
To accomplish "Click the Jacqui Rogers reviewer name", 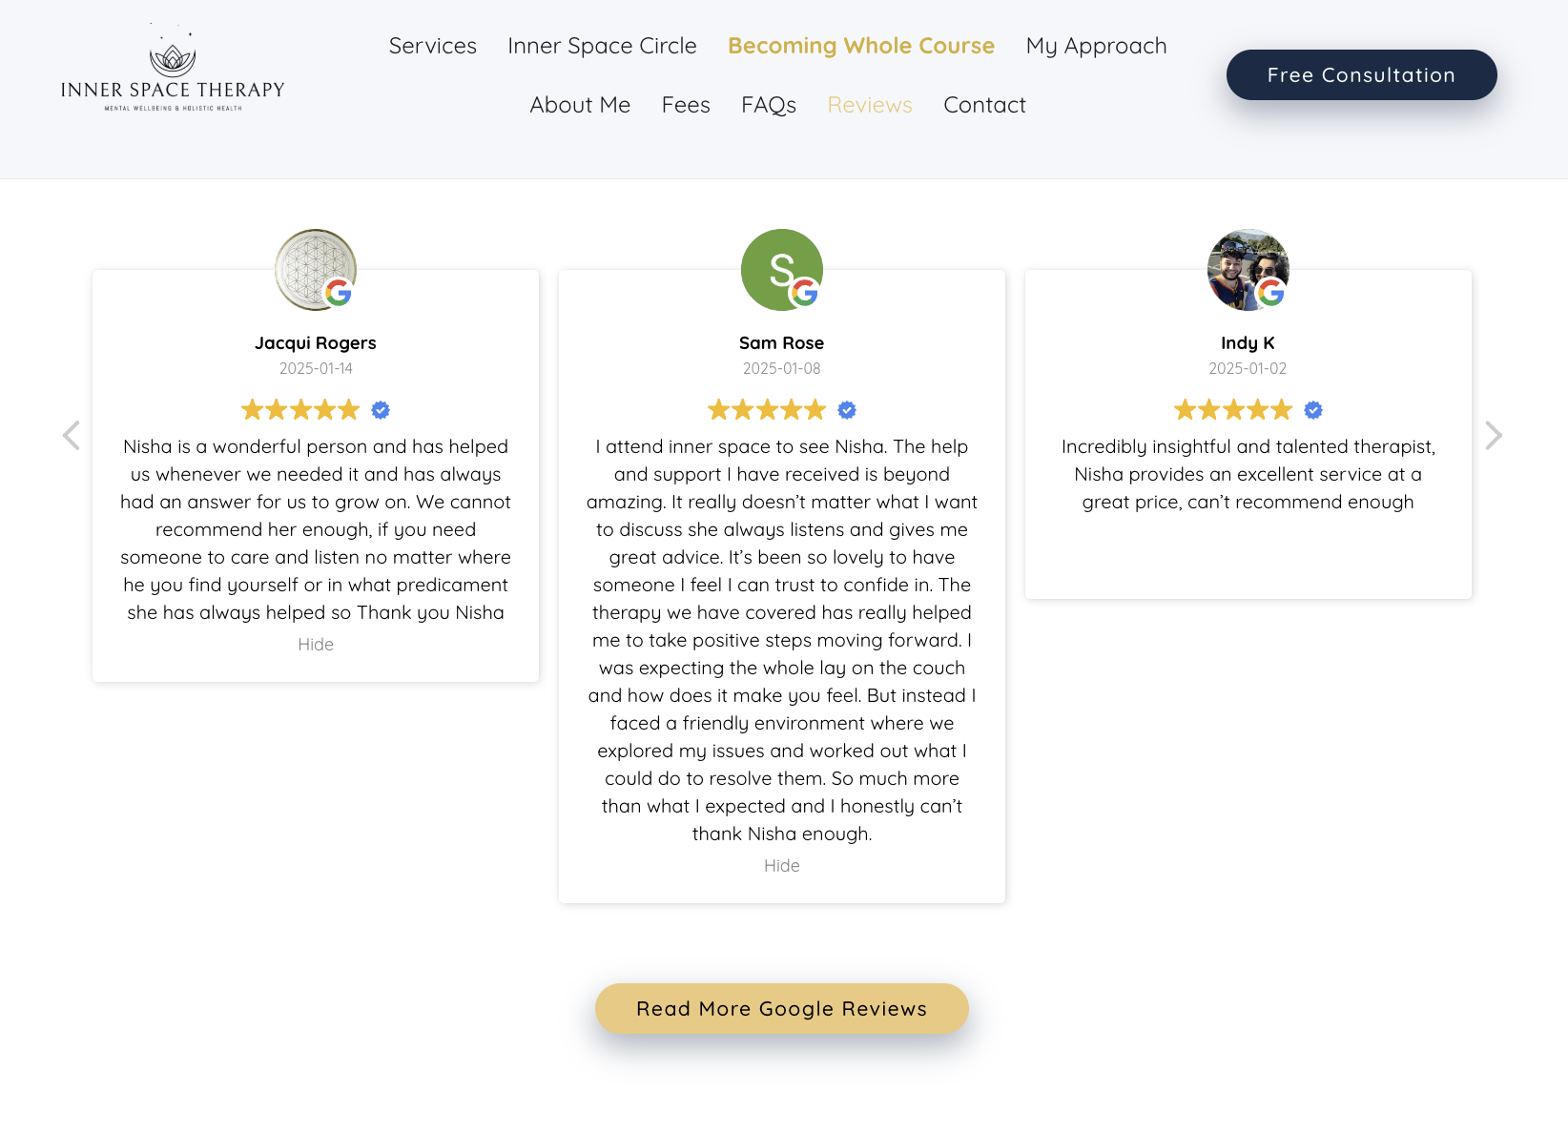I will pos(316,343).
